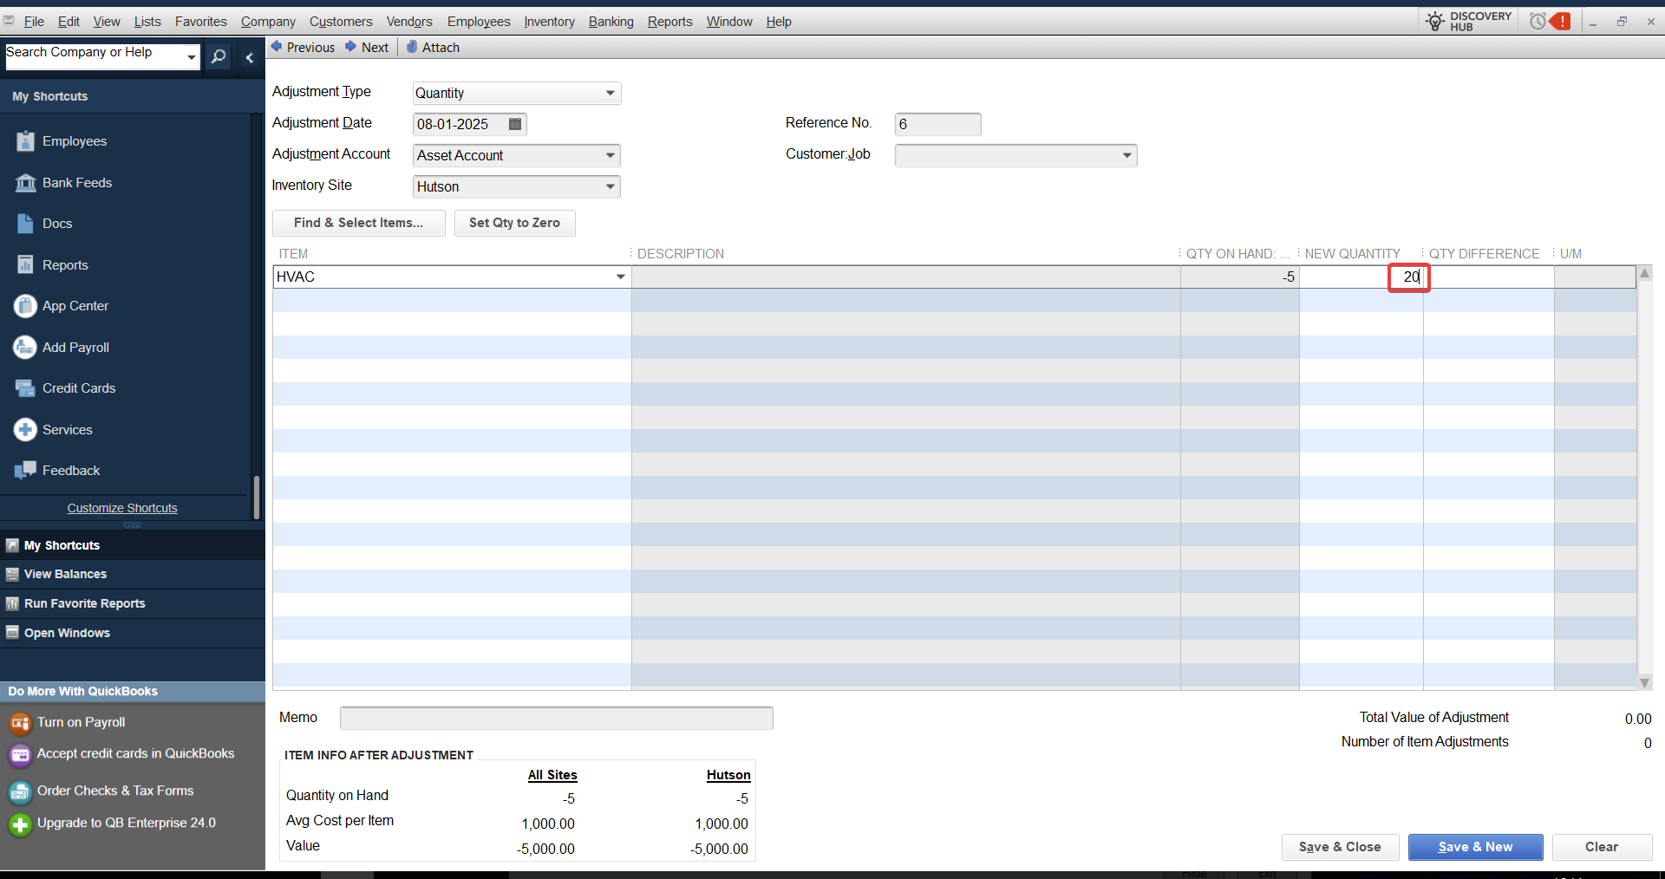Expand the Adjustment Account dropdown
This screenshot has width=1665, height=879.
(x=610, y=155)
